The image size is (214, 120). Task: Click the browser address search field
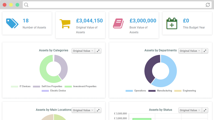click(117, 5)
